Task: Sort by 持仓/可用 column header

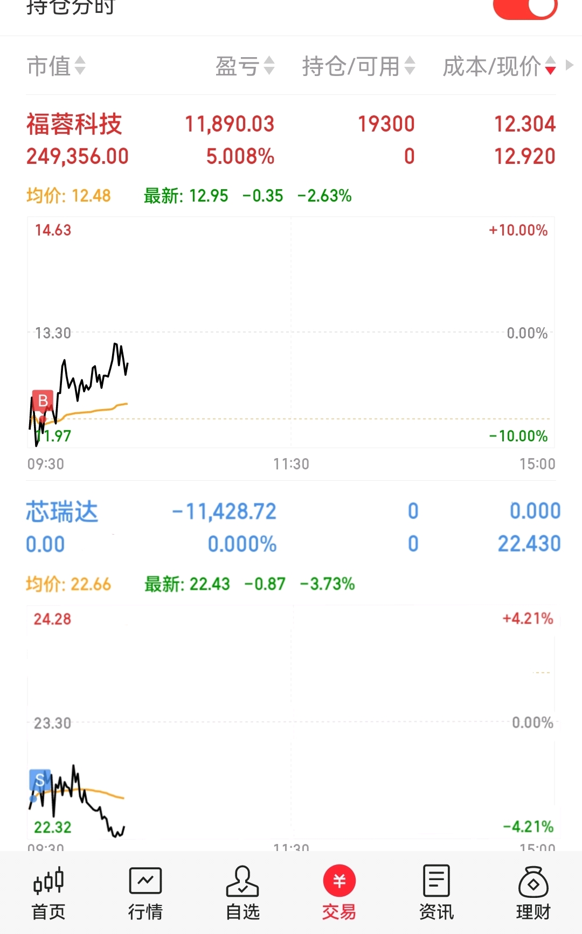Action: point(358,66)
